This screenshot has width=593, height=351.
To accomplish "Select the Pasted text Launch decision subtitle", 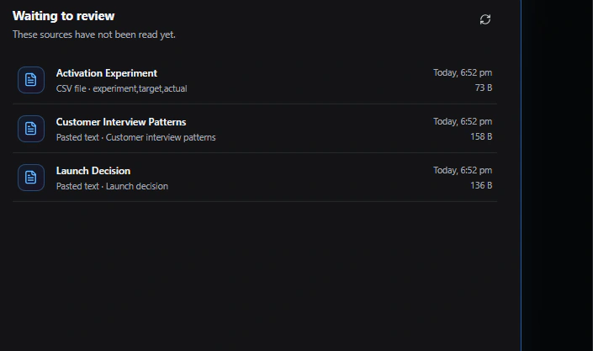I will (112, 186).
